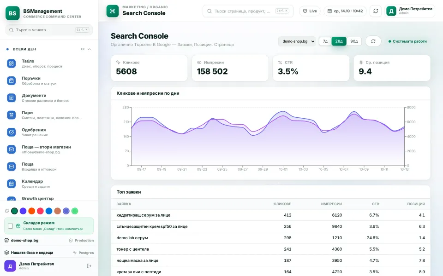Click the row нощна маска за лице
443x276 pixels.
click(271, 260)
